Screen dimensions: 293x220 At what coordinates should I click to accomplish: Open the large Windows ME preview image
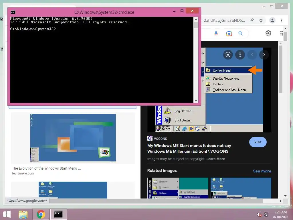tap(209, 90)
